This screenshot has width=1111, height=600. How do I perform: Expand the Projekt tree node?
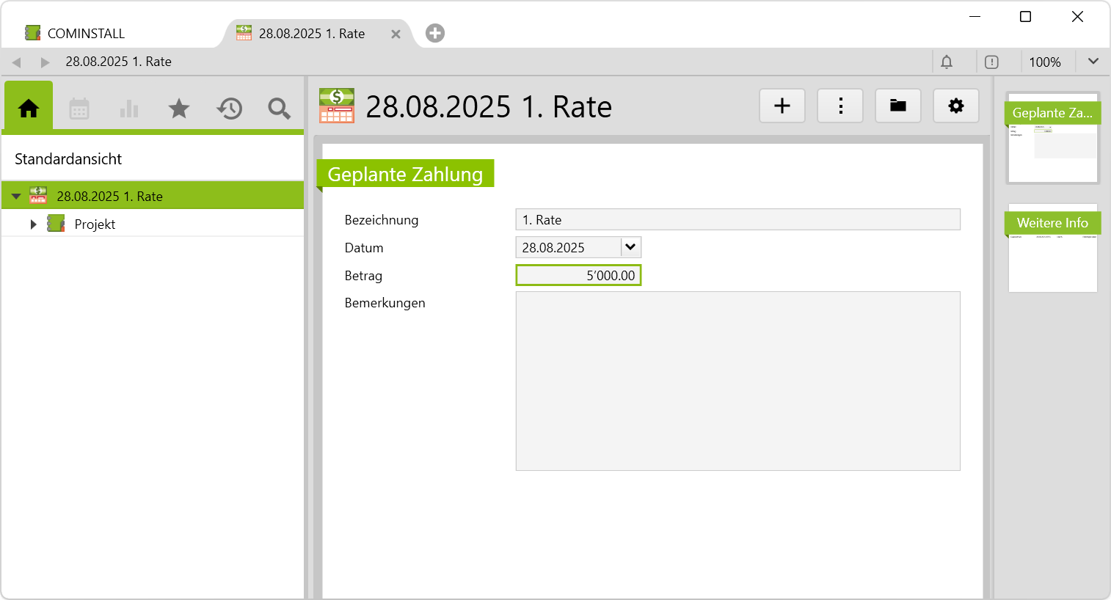(x=33, y=224)
